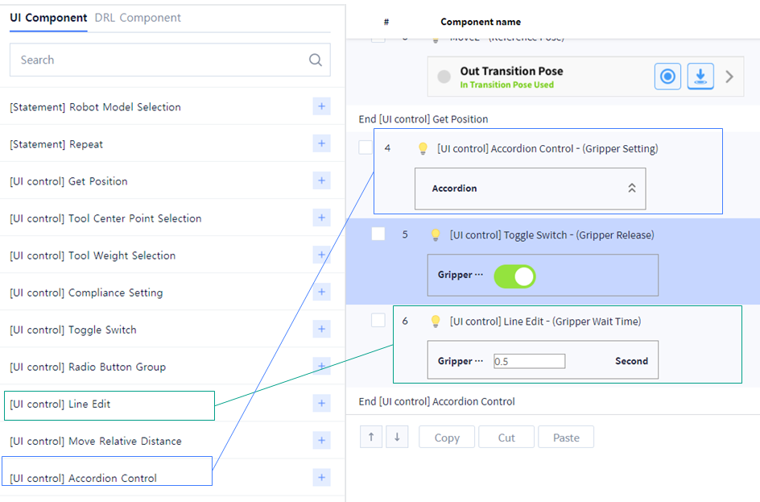Click the search magnifier icon
This screenshot has height=502, width=760.
click(315, 60)
